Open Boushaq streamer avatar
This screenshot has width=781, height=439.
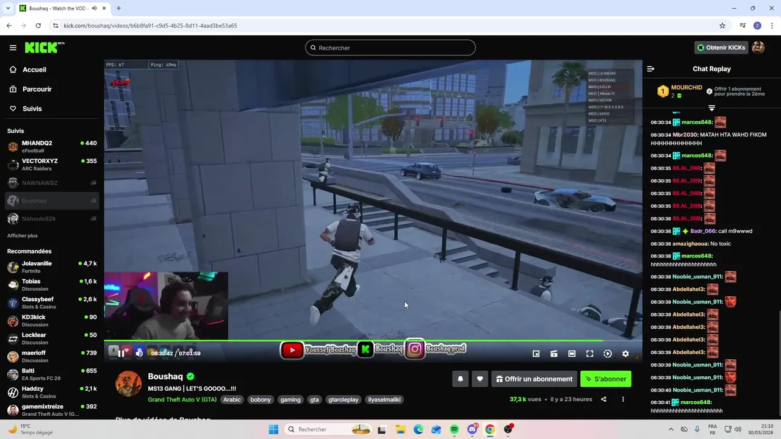[129, 384]
